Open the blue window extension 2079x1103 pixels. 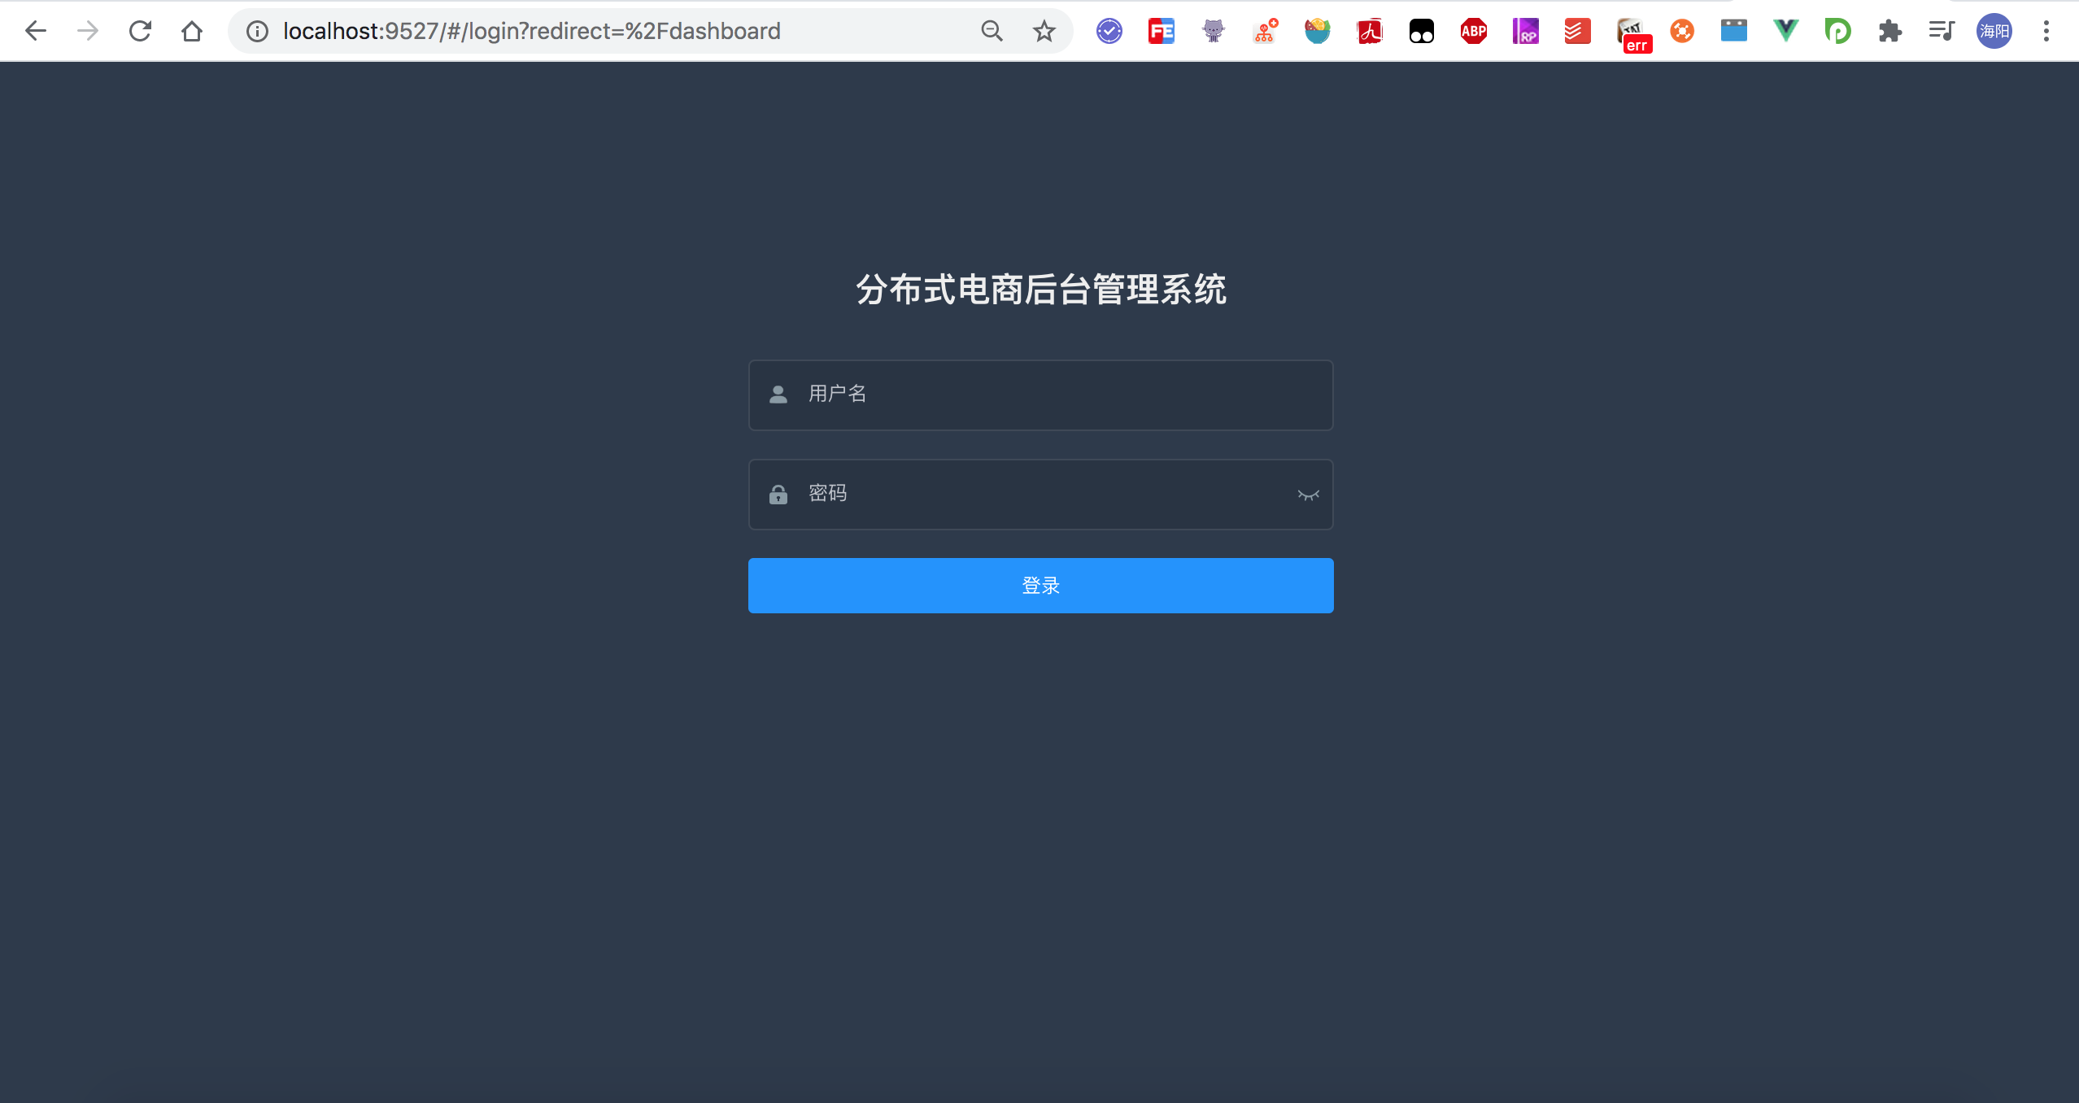click(1734, 31)
